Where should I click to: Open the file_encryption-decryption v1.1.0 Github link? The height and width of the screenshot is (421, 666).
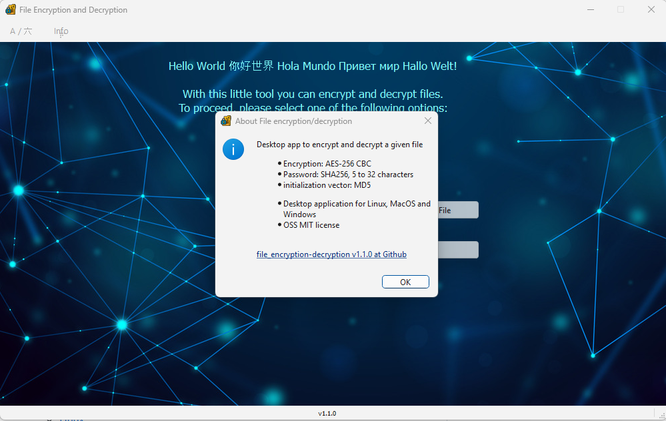point(331,254)
